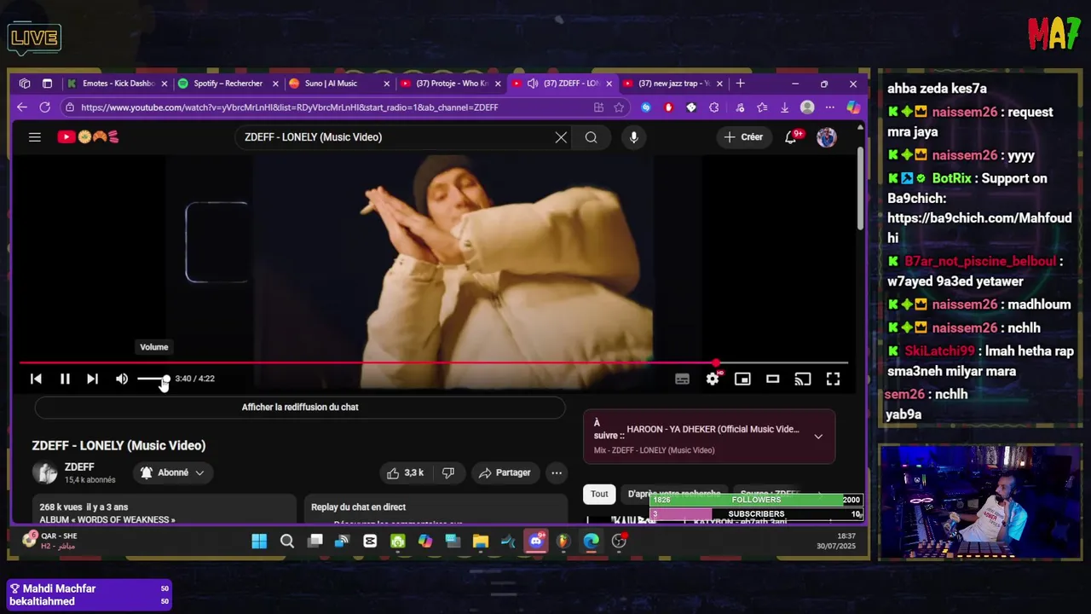
Task: Click the YouTube search magnifier button
Action: click(591, 137)
